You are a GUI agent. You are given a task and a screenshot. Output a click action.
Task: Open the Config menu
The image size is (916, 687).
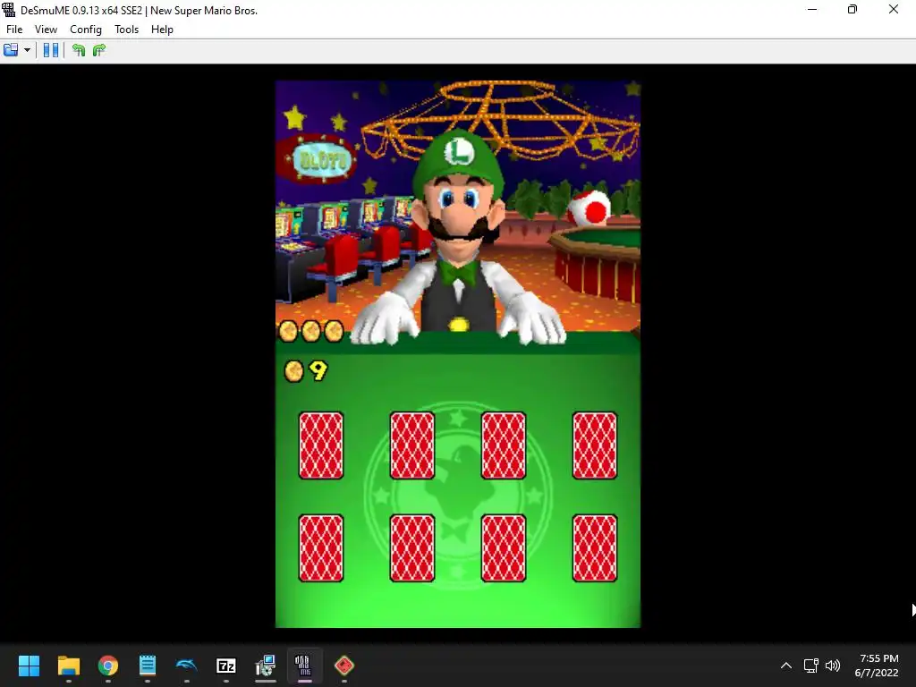pos(85,30)
